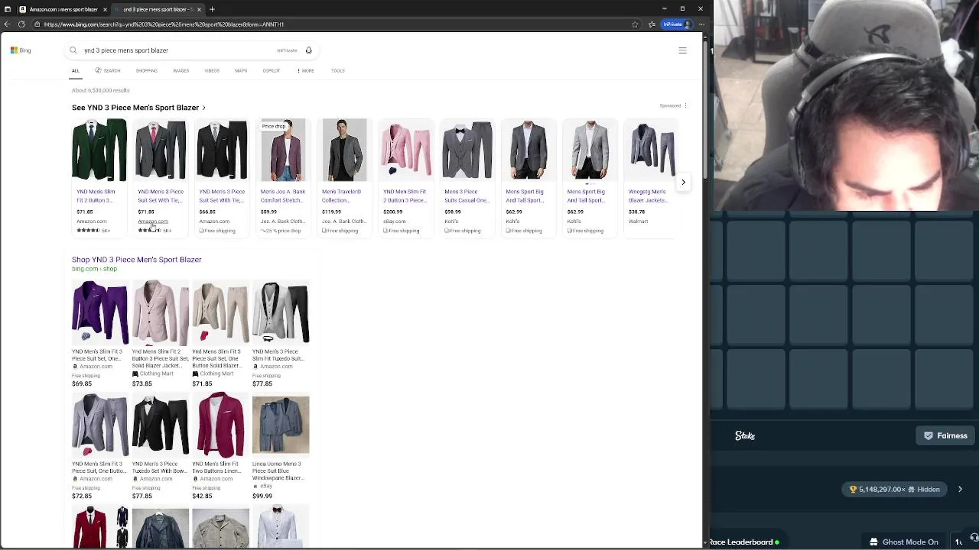Image resolution: width=979 pixels, height=550 pixels.
Task: Focus the Bing search text field
Action: pyautogui.click(x=176, y=50)
